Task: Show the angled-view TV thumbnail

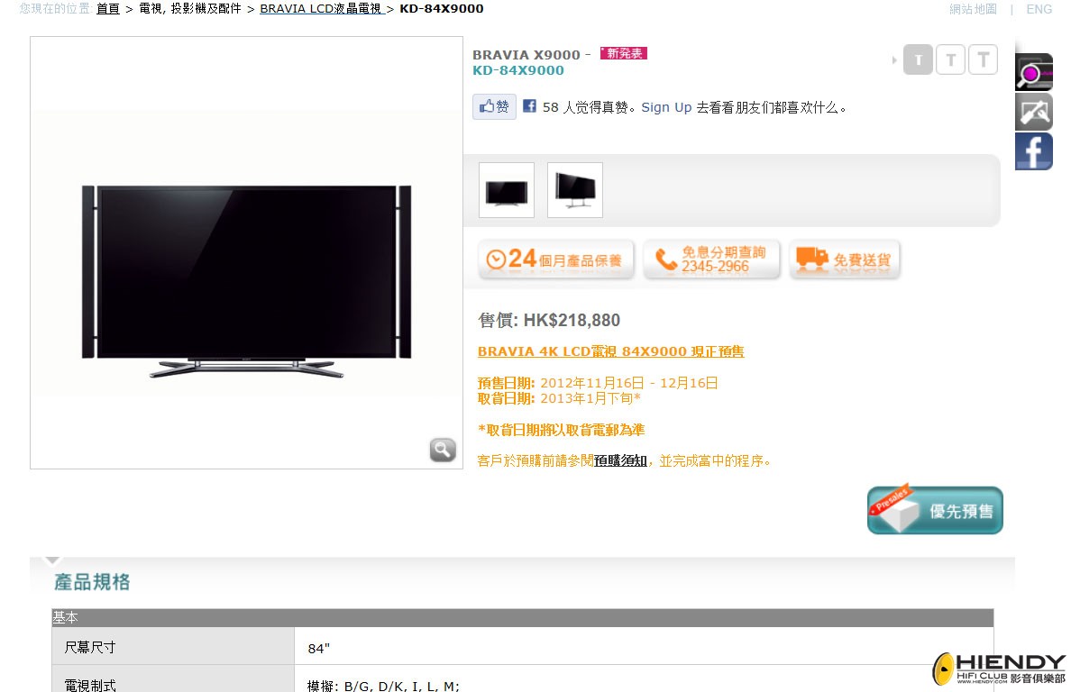Action: coord(575,190)
